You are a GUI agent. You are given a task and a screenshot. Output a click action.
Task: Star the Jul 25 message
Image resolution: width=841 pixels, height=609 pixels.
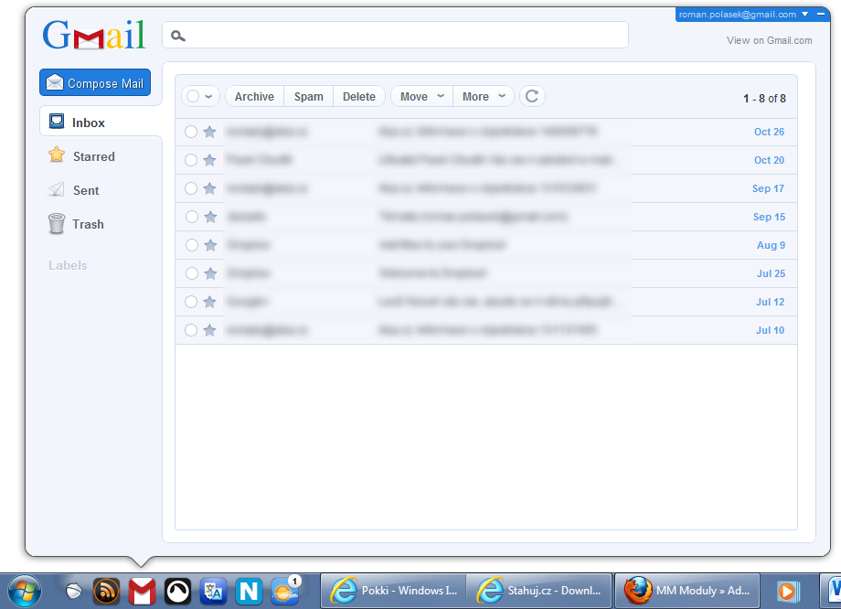tap(210, 273)
